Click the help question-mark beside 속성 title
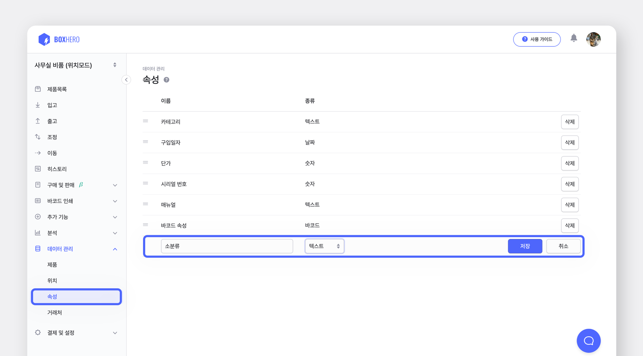The width and height of the screenshot is (643, 356). [x=167, y=80]
